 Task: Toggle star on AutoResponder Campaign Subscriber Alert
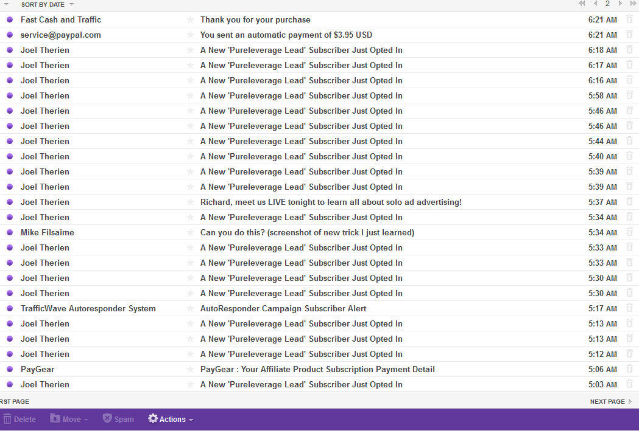[190, 308]
